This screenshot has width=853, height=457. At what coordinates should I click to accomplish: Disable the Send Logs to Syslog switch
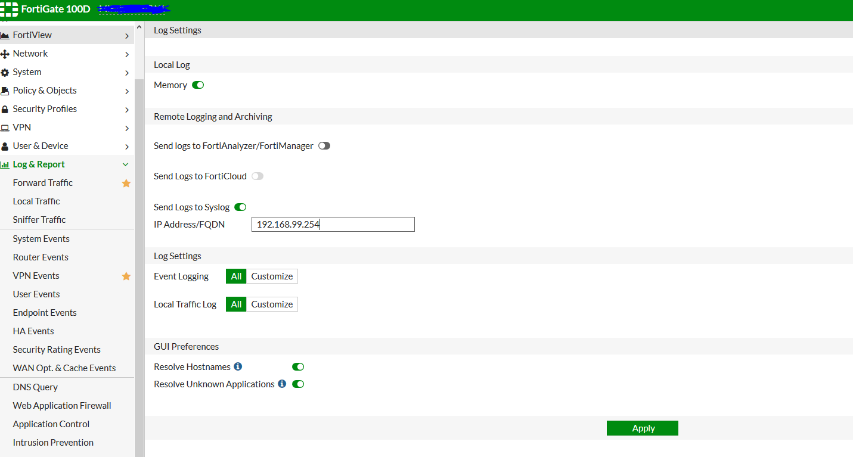click(240, 207)
